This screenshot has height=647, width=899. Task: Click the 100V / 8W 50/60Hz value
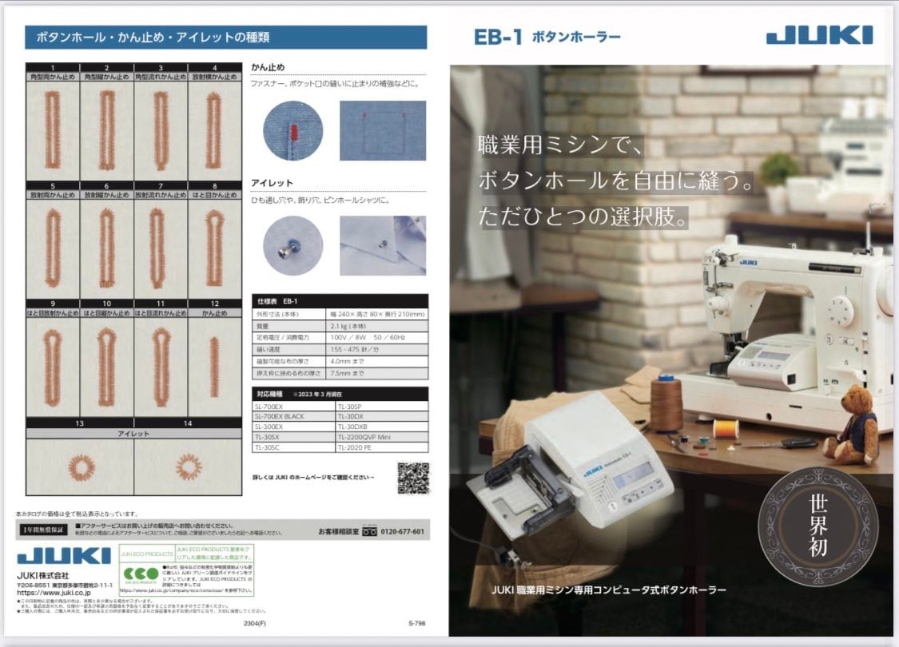point(368,338)
